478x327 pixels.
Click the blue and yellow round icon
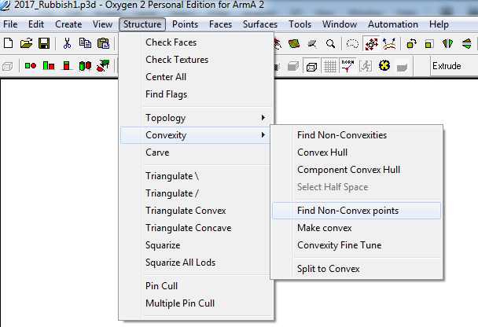coord(384,65)
